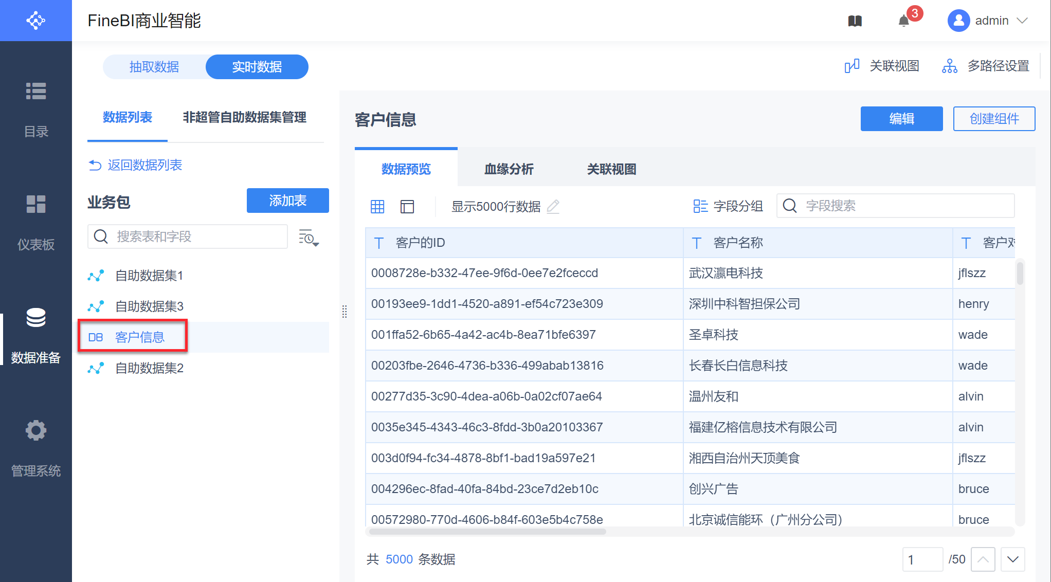
Task: Open the help documentation book icon
Action: coord(855,21)
